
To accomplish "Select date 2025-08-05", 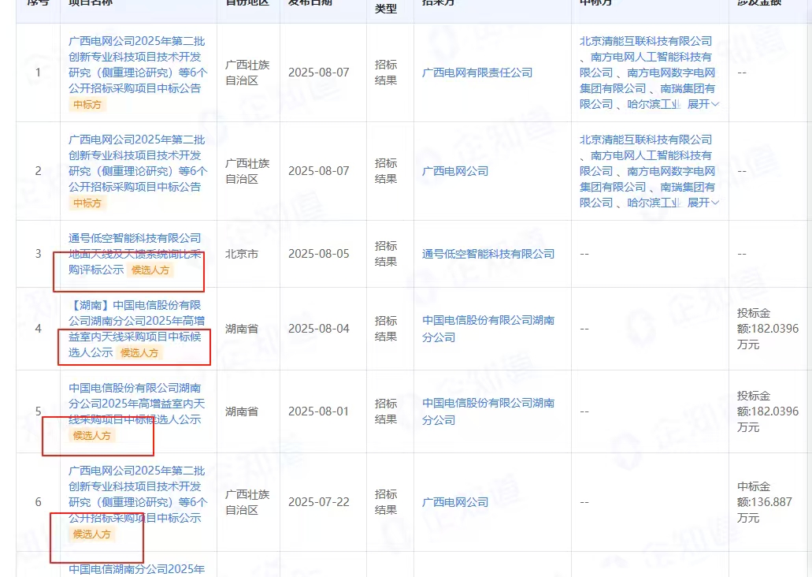I will [318, 254].
